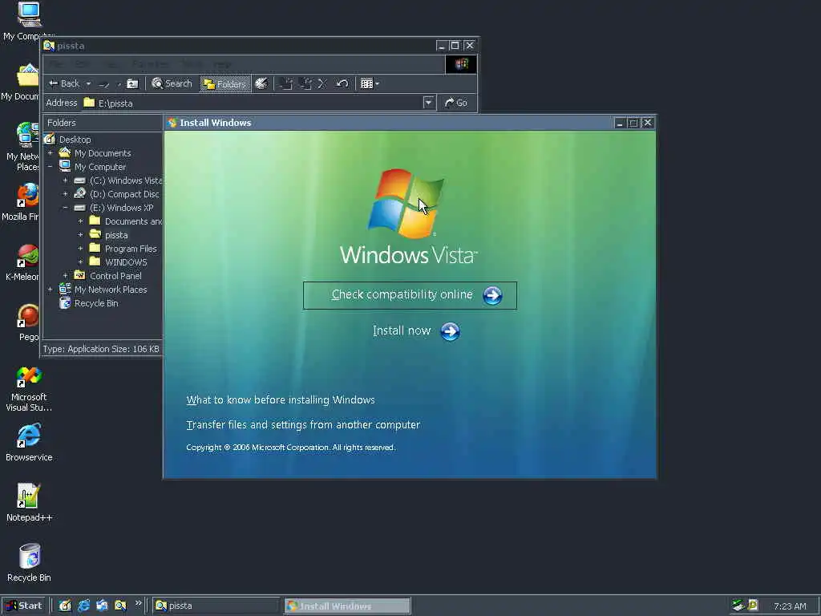Open the Views dropdown in toolbar

tap(370, 83)
